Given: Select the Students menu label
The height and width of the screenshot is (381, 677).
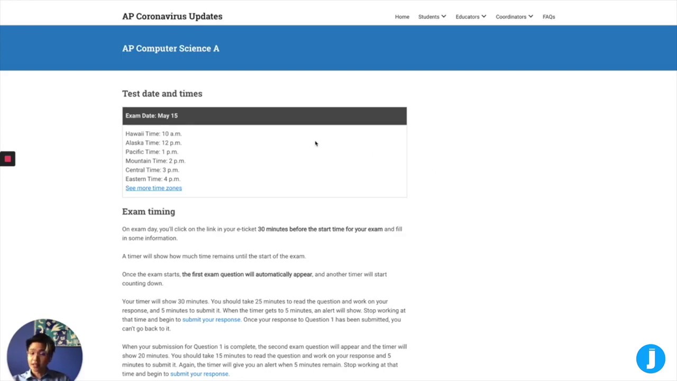Looking at the screenshot, I should (x=428, y=17).
